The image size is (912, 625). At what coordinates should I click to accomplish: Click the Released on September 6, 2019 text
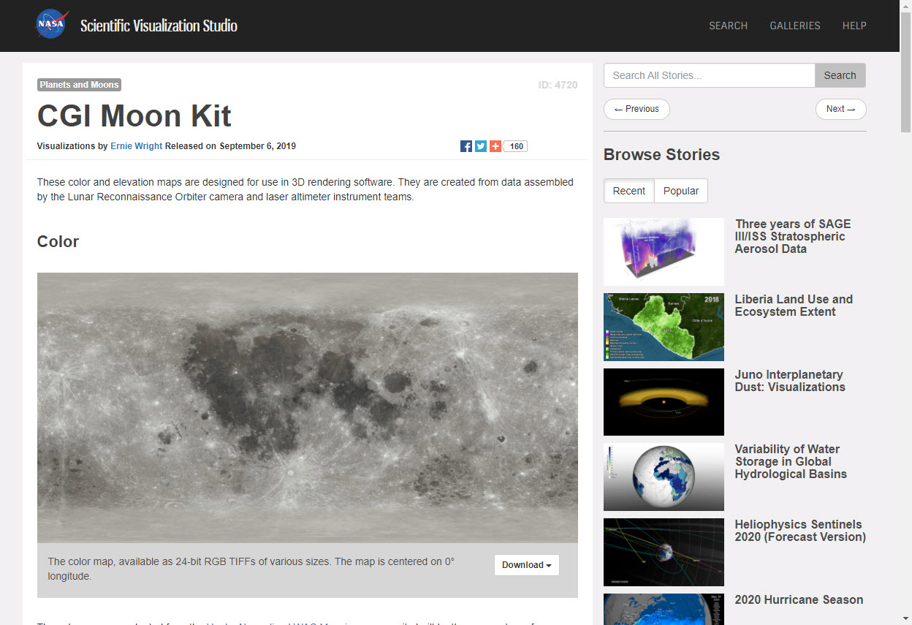230,146
